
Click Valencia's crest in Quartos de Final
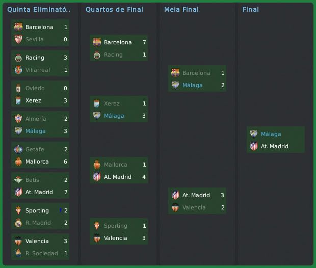(97, 238)
